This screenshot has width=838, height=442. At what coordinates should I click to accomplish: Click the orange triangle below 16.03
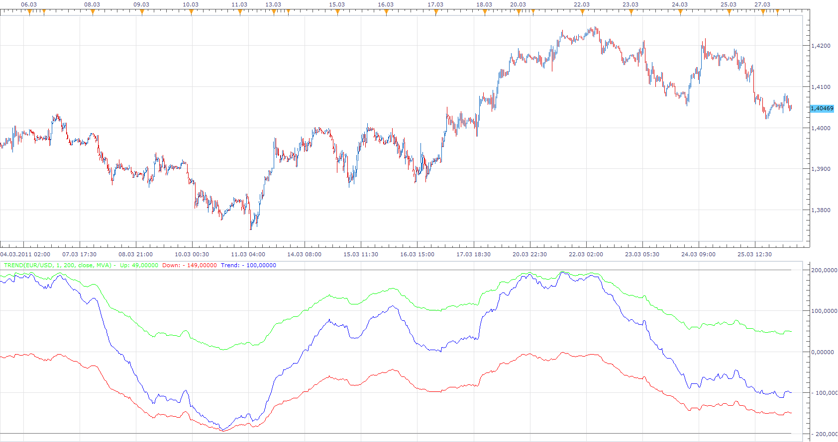tap(386, 12)
